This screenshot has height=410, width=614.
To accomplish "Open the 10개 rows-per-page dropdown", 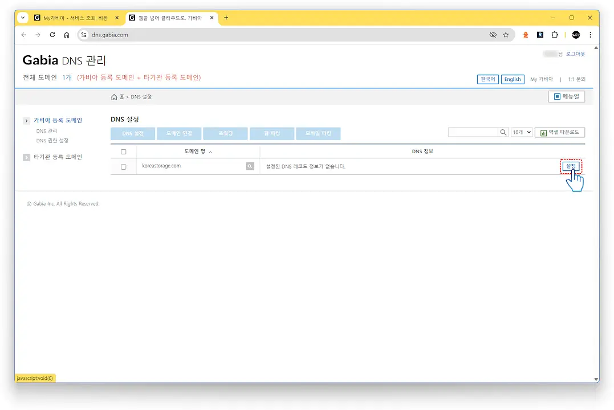I will [522, 132].
